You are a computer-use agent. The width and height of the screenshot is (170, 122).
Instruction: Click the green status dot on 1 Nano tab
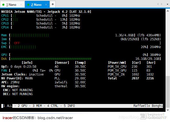coord(3,5)
